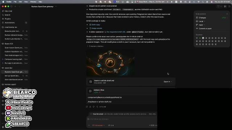Click the plus attach icon in composer
Viewport: 232px width, 130px height.
click(89, 125)
